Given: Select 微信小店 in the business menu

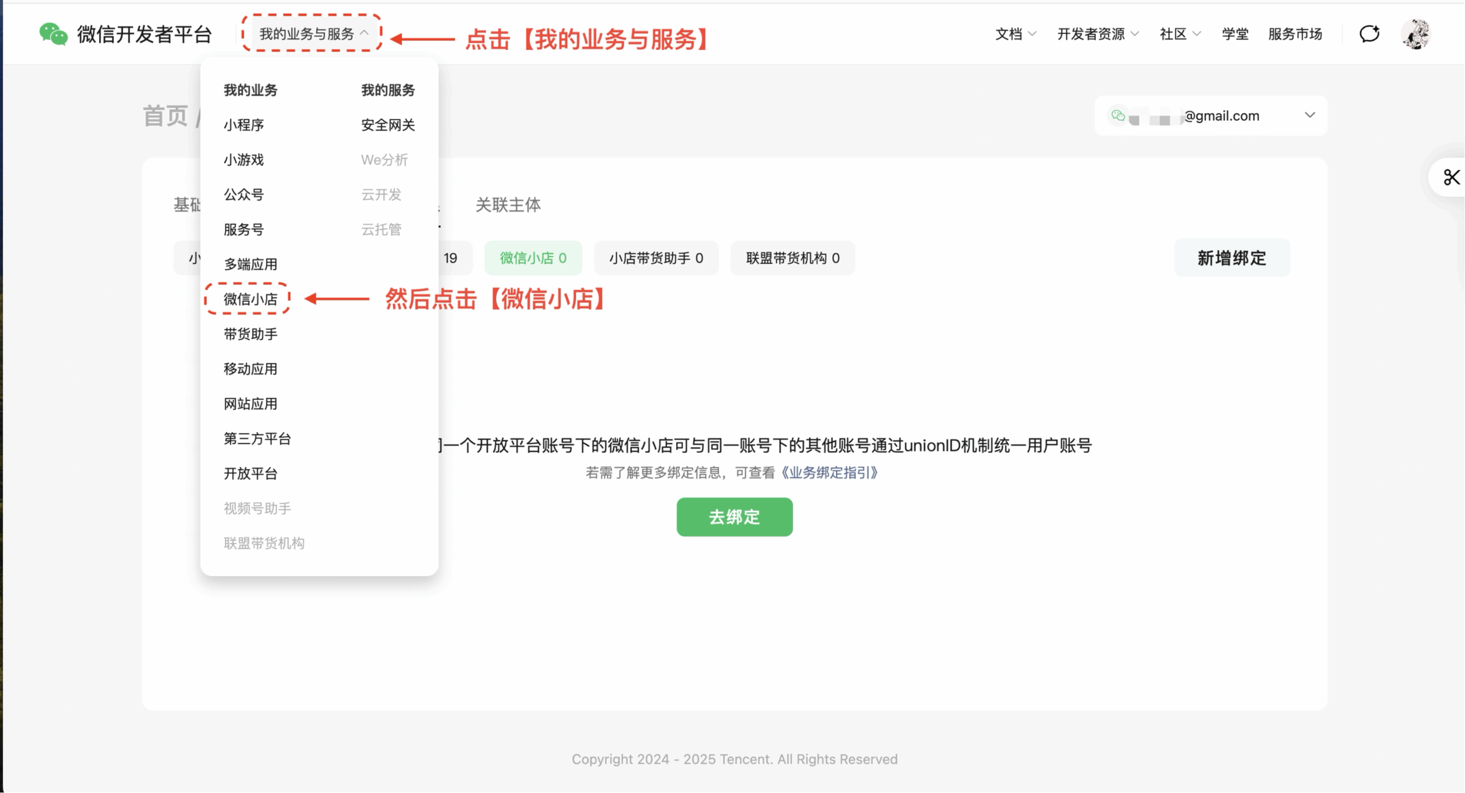Looking at the screenshot, I should [x=250, y=299].
